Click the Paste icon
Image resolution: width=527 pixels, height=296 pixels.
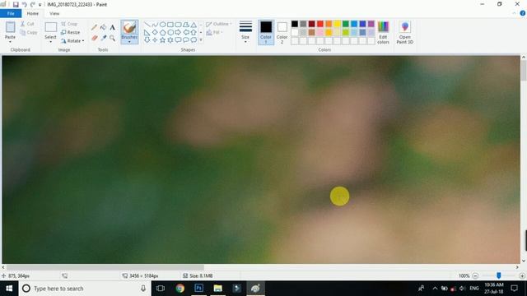tap(11, 27)
